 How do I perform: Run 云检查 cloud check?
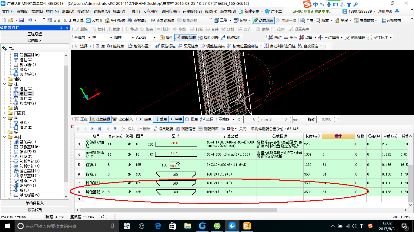(x=94, y=20)
